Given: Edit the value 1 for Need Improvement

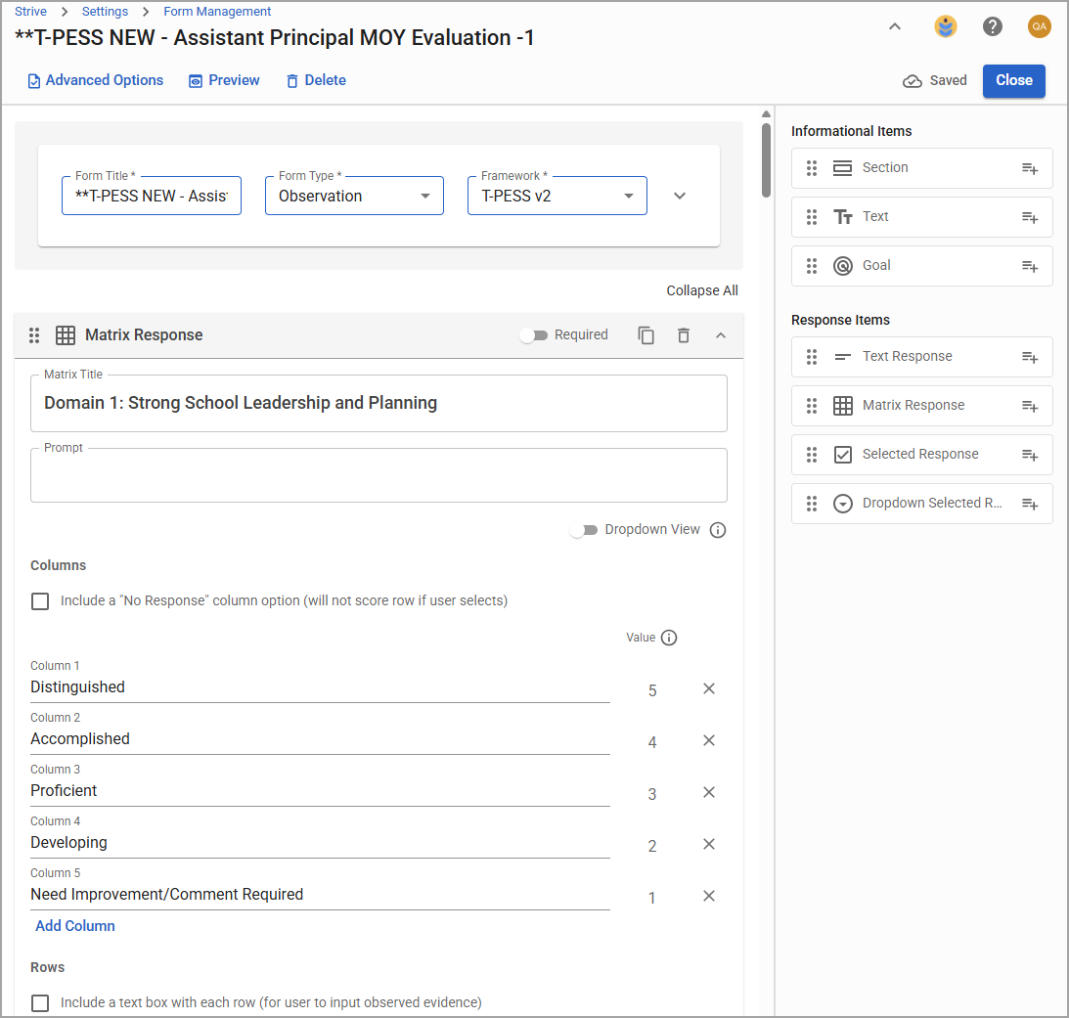Looking at the screenshot, I should [652, 898].
